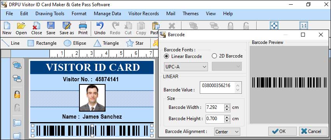Open the Help menu
The width and height of the screenshot is (331, 140).
(228, 14)
